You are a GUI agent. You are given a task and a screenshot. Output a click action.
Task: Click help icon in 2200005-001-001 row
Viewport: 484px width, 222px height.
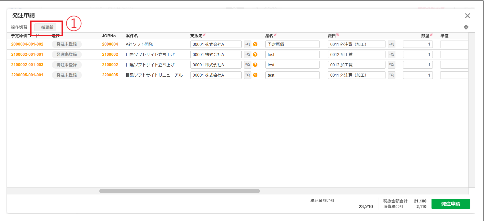[255, 75]
